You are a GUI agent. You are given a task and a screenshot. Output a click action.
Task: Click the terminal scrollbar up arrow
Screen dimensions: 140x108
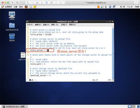click(x=113, y=27)
